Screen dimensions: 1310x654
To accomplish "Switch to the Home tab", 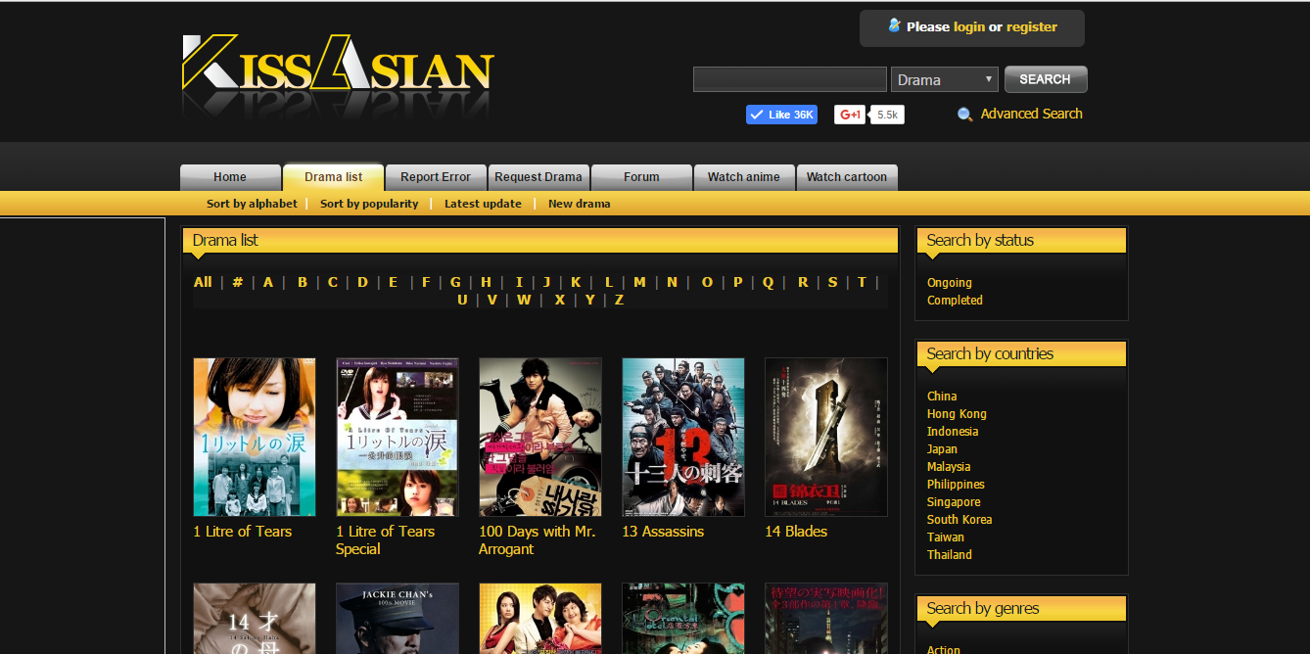I will coord(230,177).
